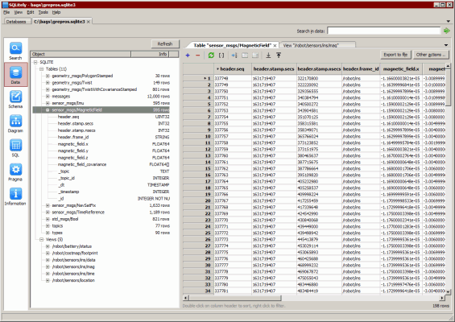Close the Table sensor_msgs/MagneticField tab
This screenshot has width=455, height=322.
(275, 46)
